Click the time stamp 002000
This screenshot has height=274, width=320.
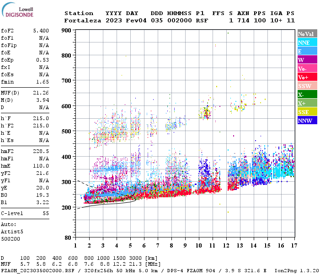[x=180, y=21]
